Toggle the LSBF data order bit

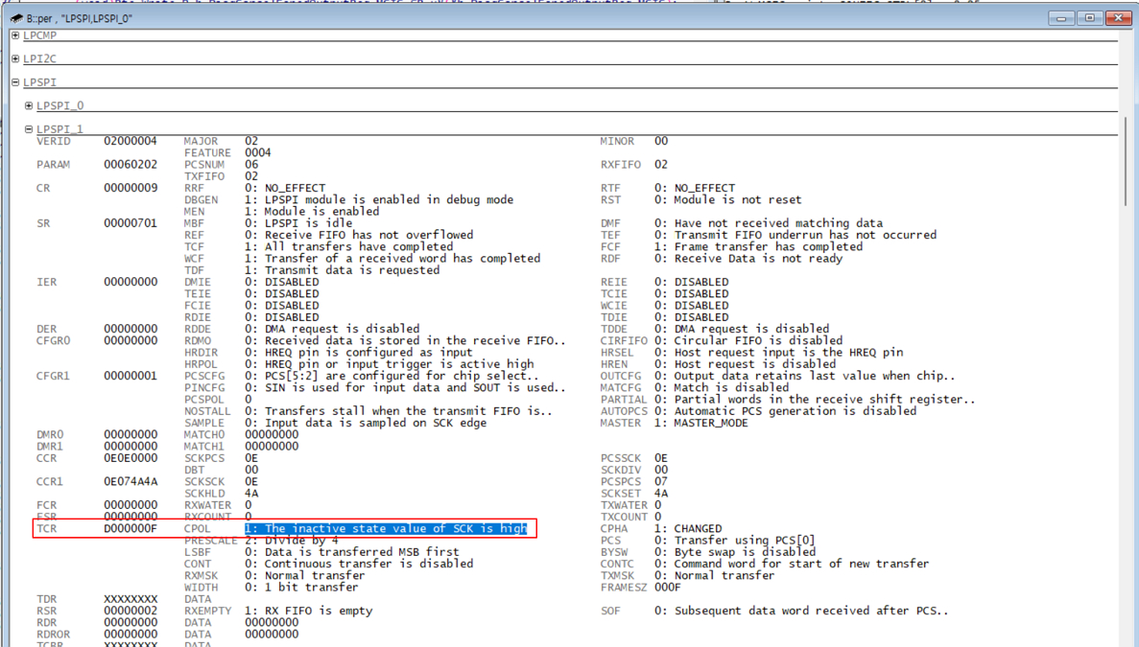coord(345,551)
